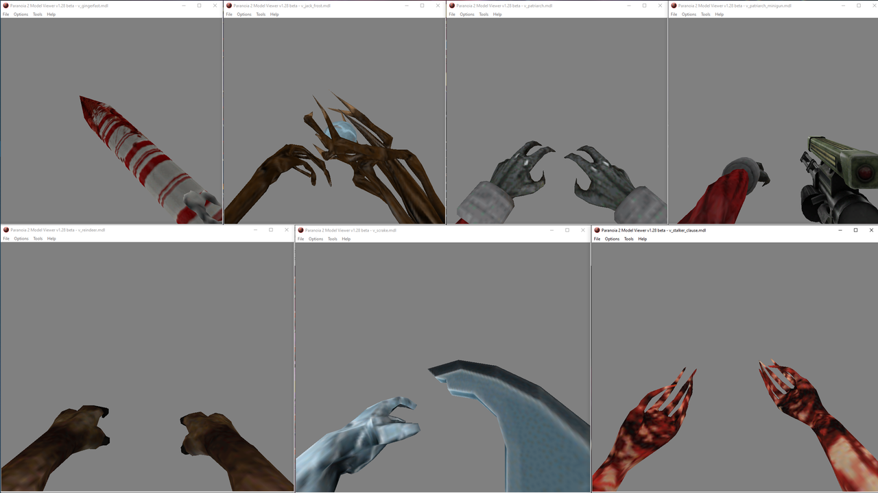Open File menu in v_stalker_clause.mdl window
The width and height of the screenshot is (878, 493).
click(x=597, y=239)
